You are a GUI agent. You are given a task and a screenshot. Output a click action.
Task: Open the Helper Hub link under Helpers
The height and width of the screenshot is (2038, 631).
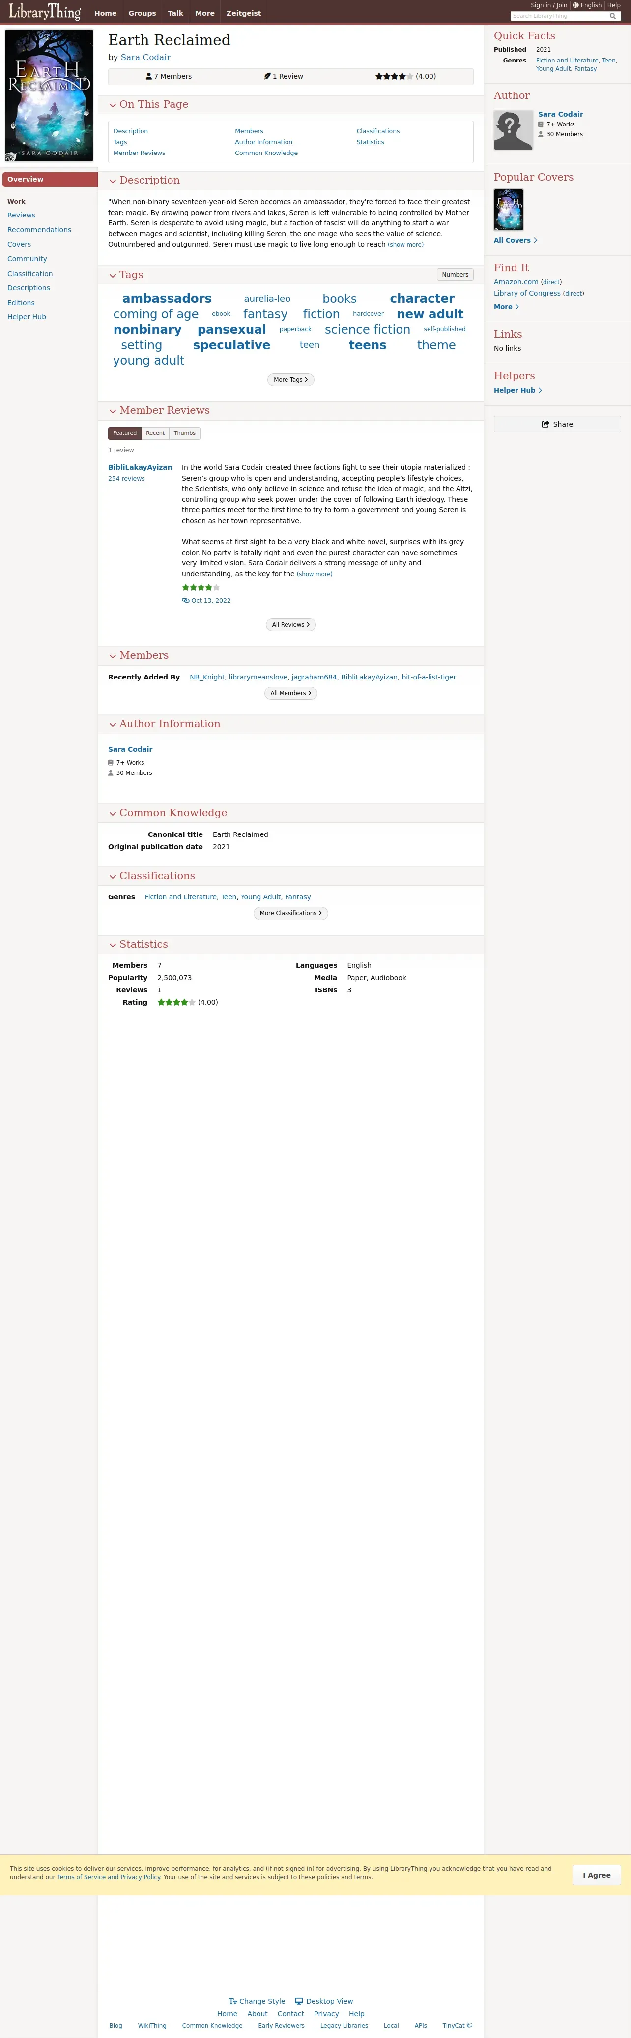click(517, 391)
